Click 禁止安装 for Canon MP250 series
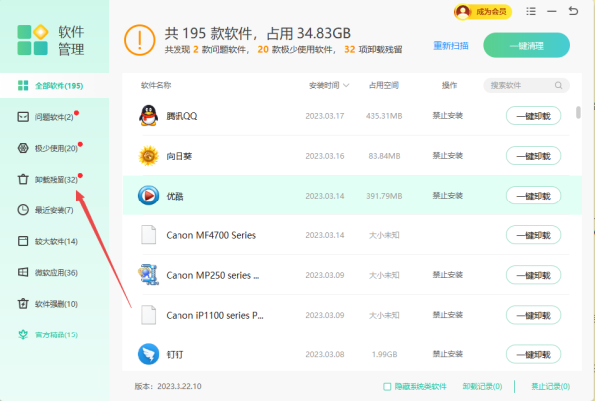 (x=448, y=275)
